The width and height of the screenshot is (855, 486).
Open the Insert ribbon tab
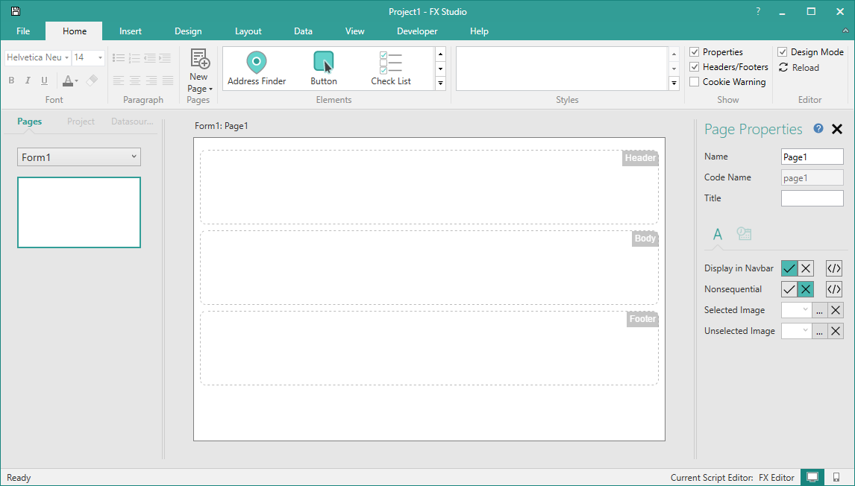131,31
